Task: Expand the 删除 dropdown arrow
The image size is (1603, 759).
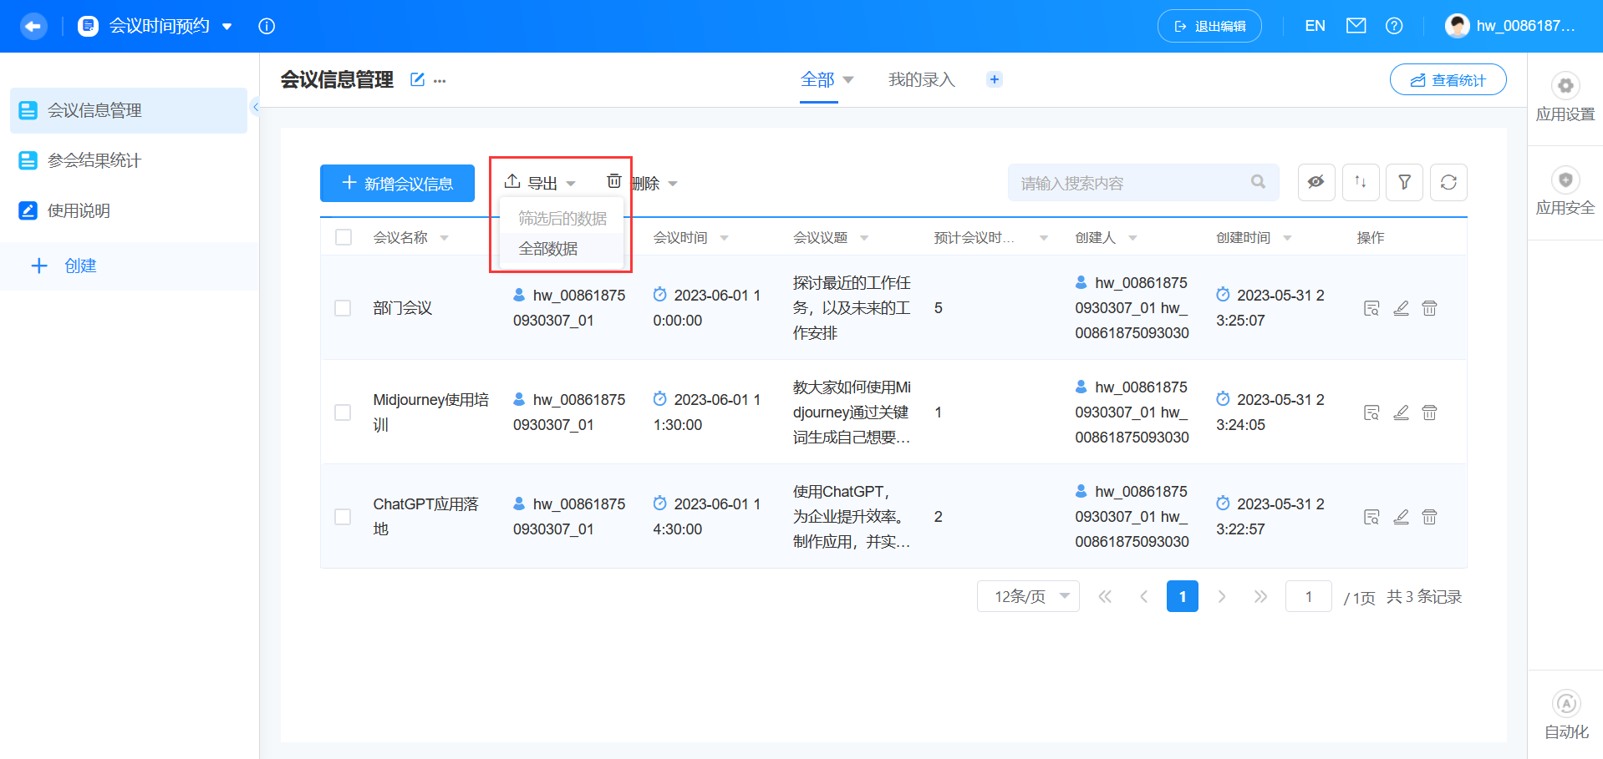Action: point(674,183)
